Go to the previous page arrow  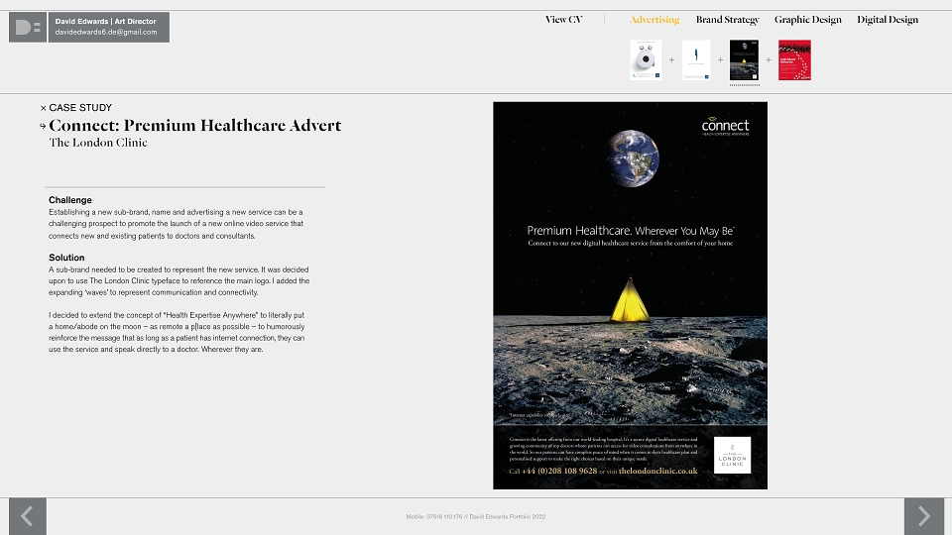point(28,517)
